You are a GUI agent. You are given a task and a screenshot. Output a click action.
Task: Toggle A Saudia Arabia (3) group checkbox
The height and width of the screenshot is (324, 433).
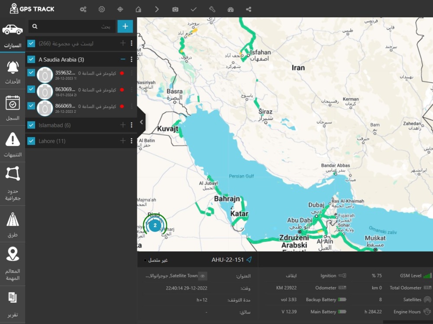[x=31, y=59]
